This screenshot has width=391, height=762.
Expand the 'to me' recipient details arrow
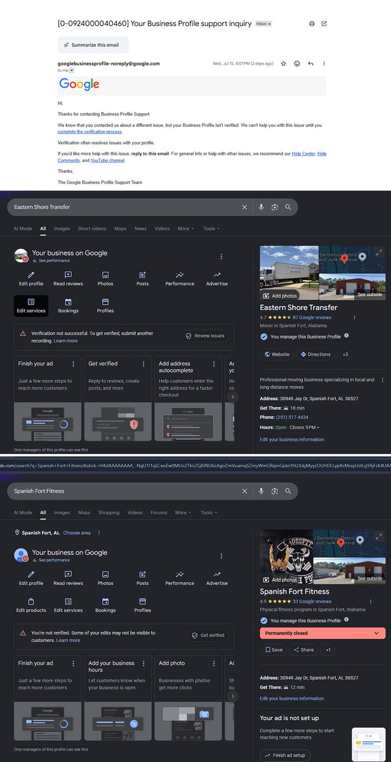click(x=72, y=70)
